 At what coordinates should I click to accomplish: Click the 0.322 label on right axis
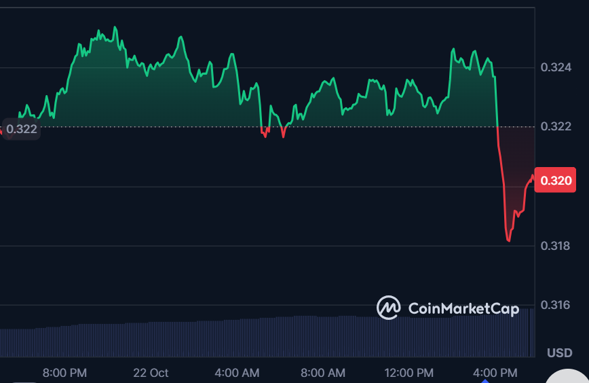pyautogui.click(x=555, y=127)
